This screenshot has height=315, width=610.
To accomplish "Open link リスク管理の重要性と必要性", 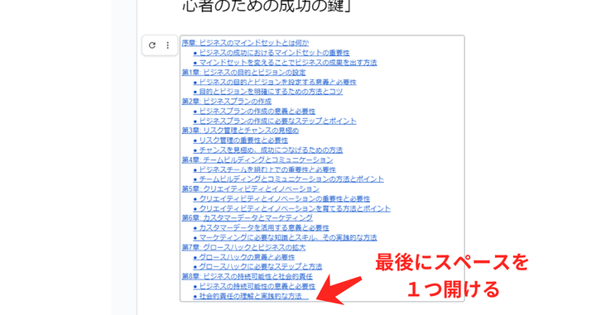I will [243, 141].
